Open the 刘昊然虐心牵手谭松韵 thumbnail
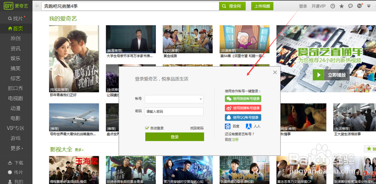The image size is (376, 184). tap(245, 170)
